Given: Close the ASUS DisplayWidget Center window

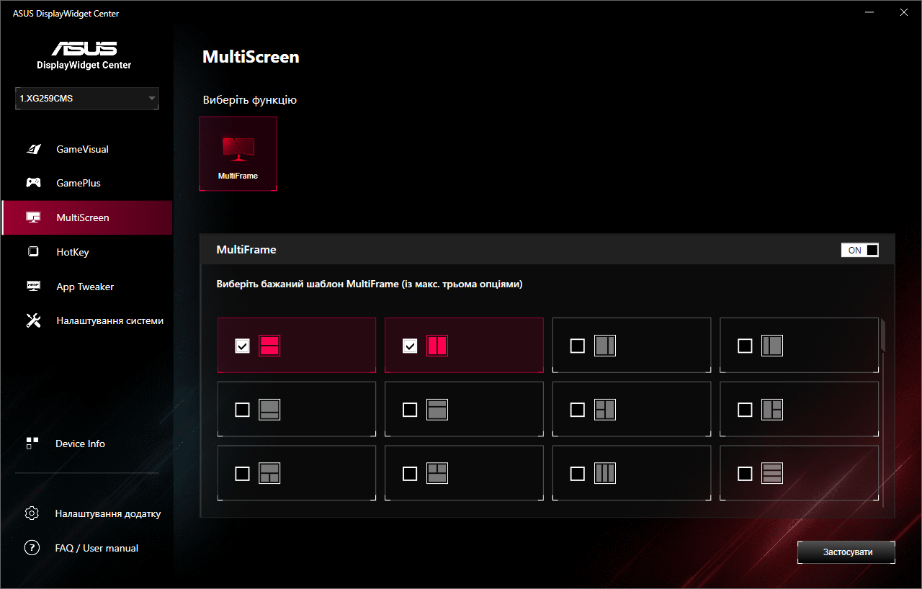Looking at the screenshot, I should coord(904,13).
